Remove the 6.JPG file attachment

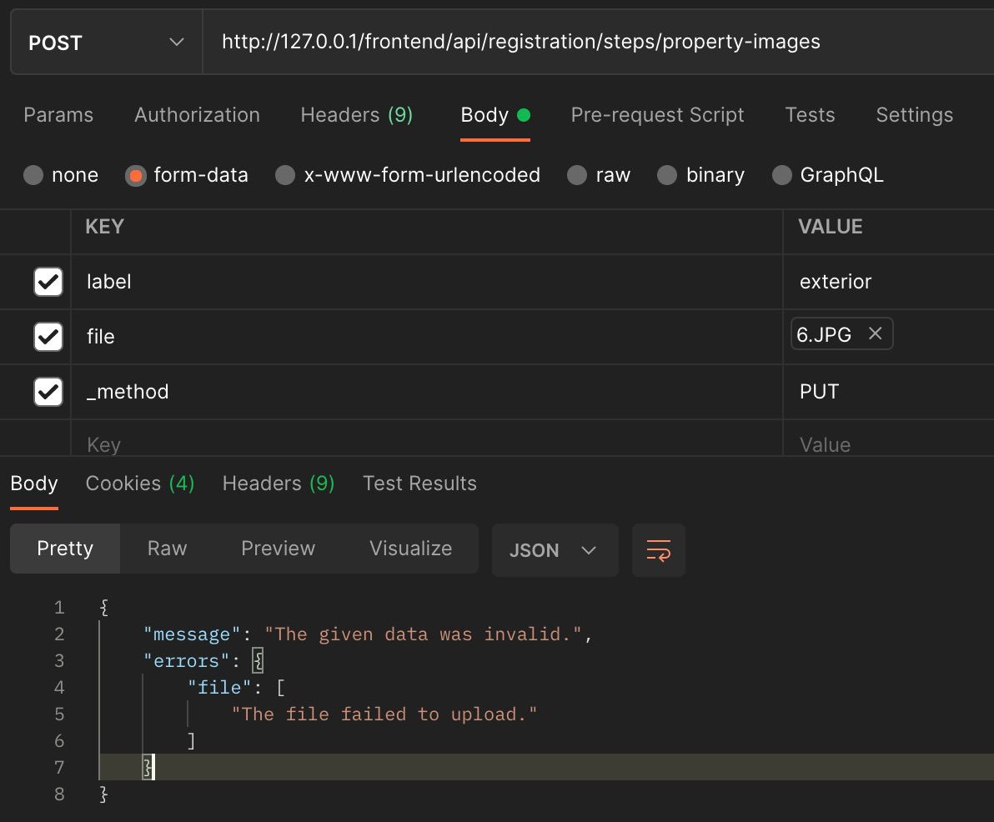coord(875,334)
